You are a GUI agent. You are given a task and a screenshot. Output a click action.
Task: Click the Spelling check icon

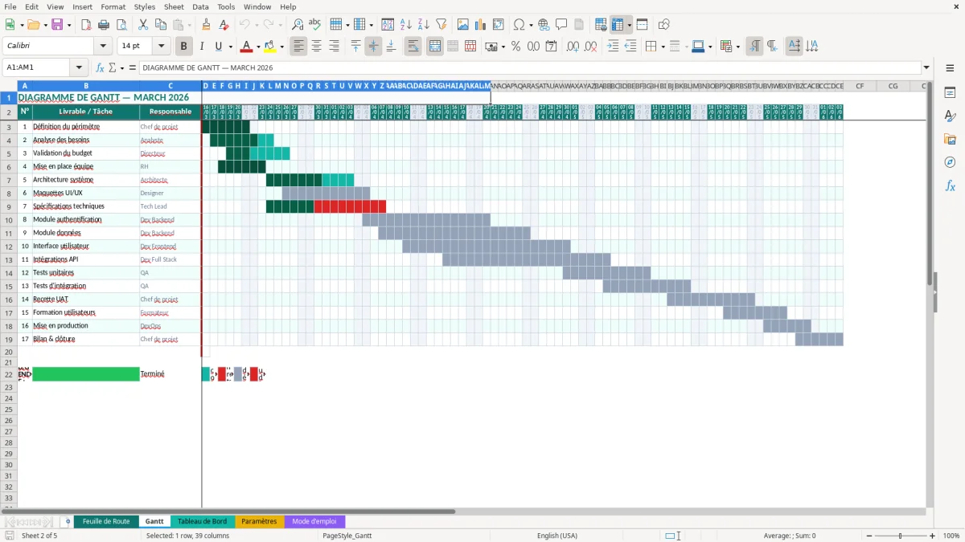pos(315,25)
